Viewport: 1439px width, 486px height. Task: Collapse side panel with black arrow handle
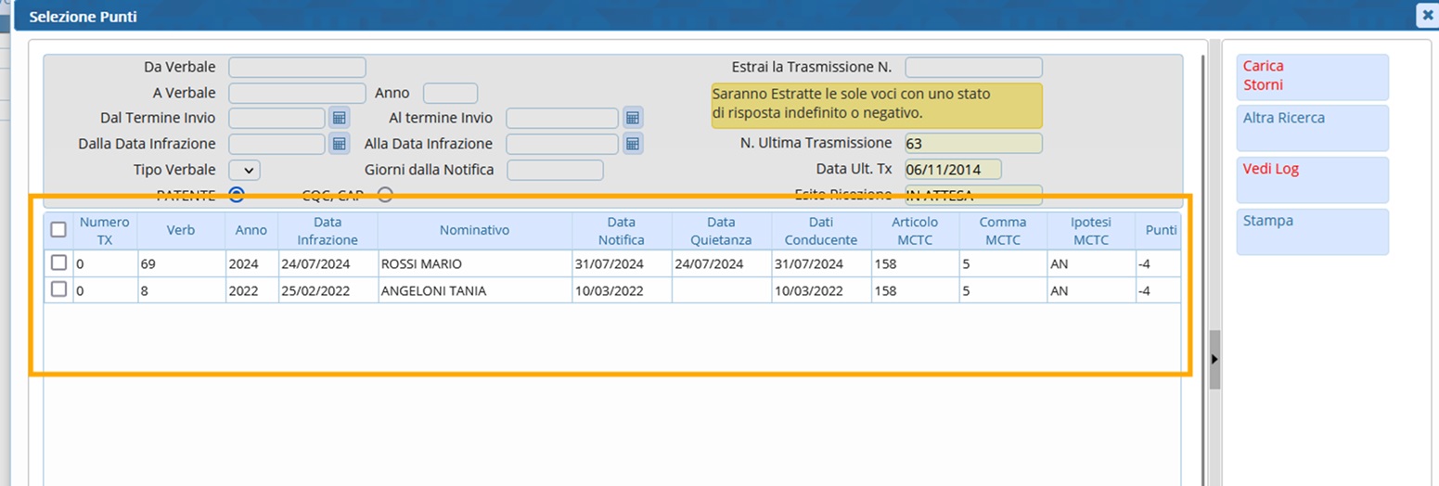(1214, 359)
